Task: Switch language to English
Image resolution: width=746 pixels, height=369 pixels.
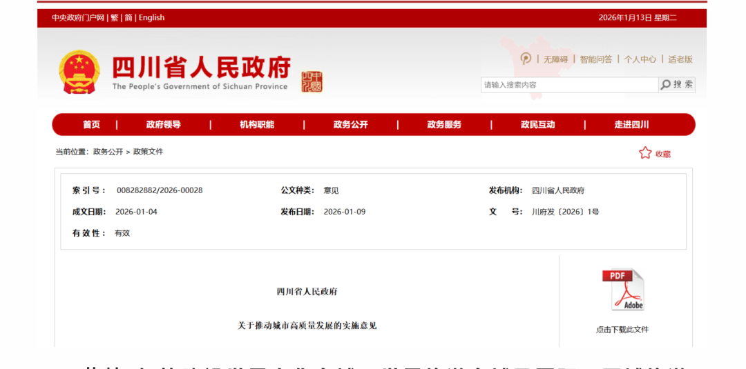Action: pyautogui.click(x=151, y=18)
